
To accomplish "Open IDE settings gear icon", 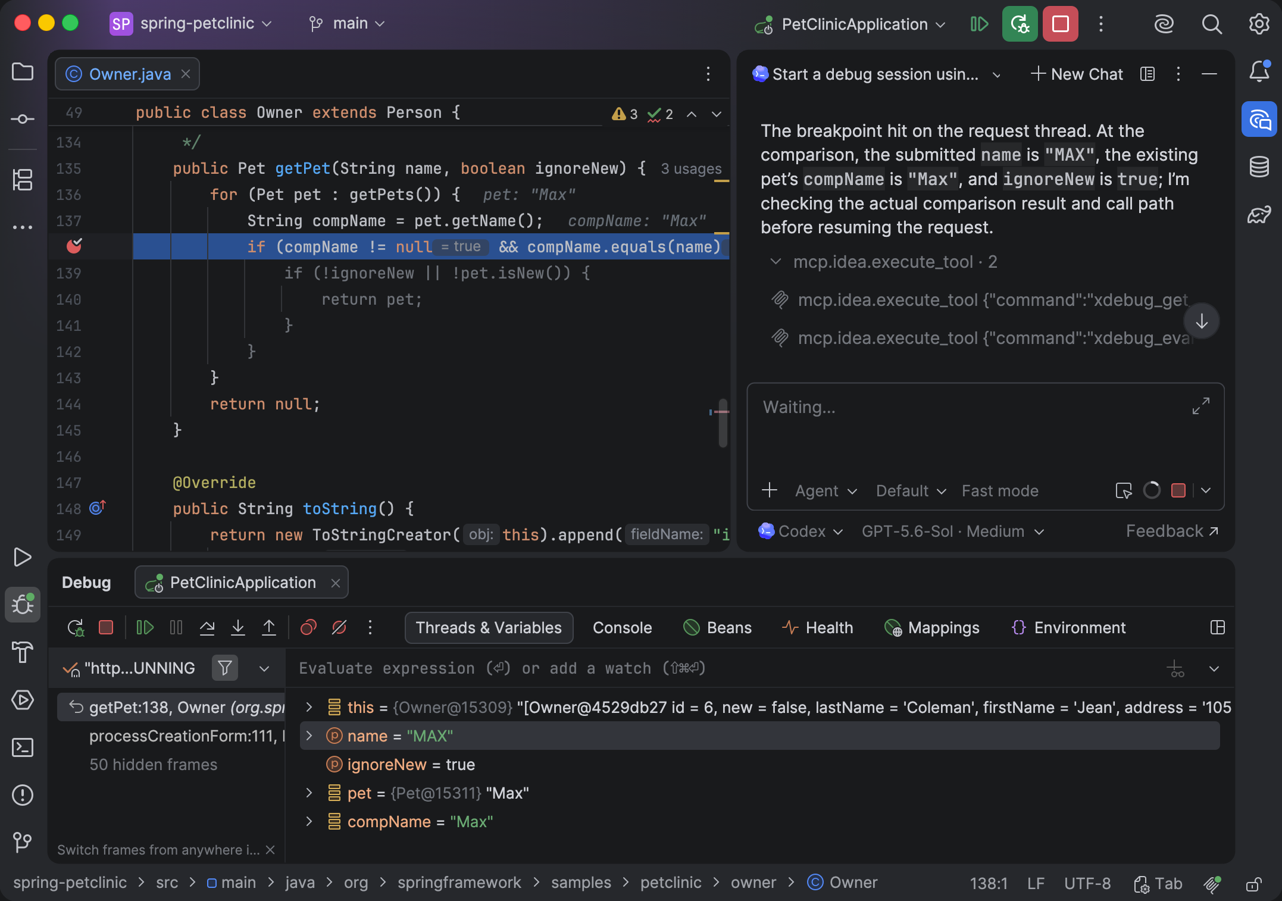I will [x=1259, y=24].
